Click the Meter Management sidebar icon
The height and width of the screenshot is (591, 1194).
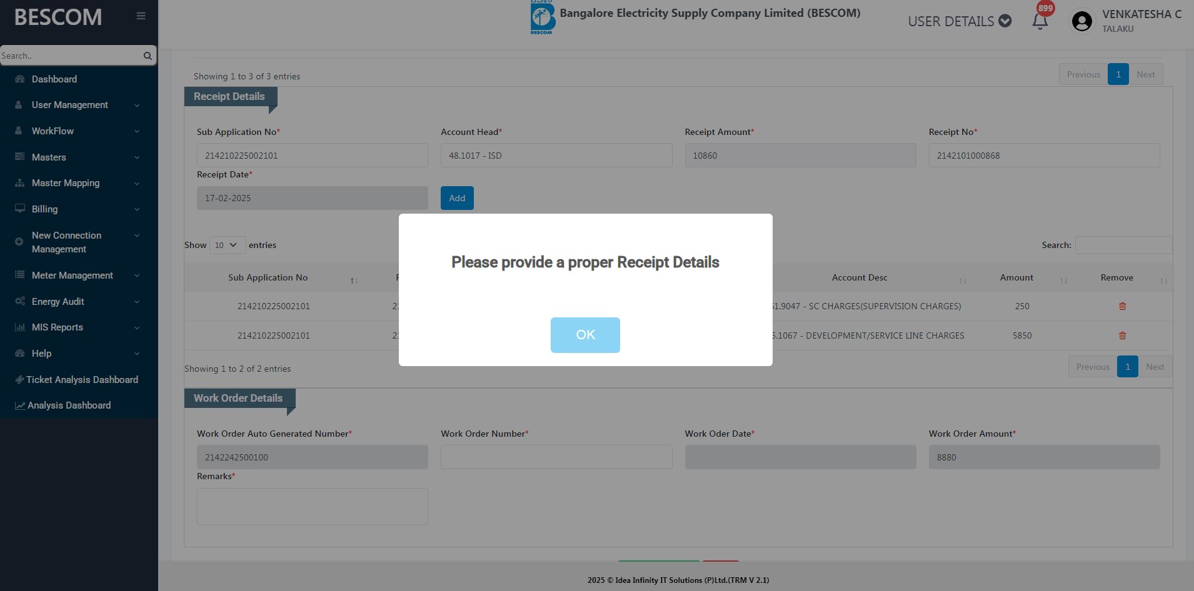click(19, 275)
